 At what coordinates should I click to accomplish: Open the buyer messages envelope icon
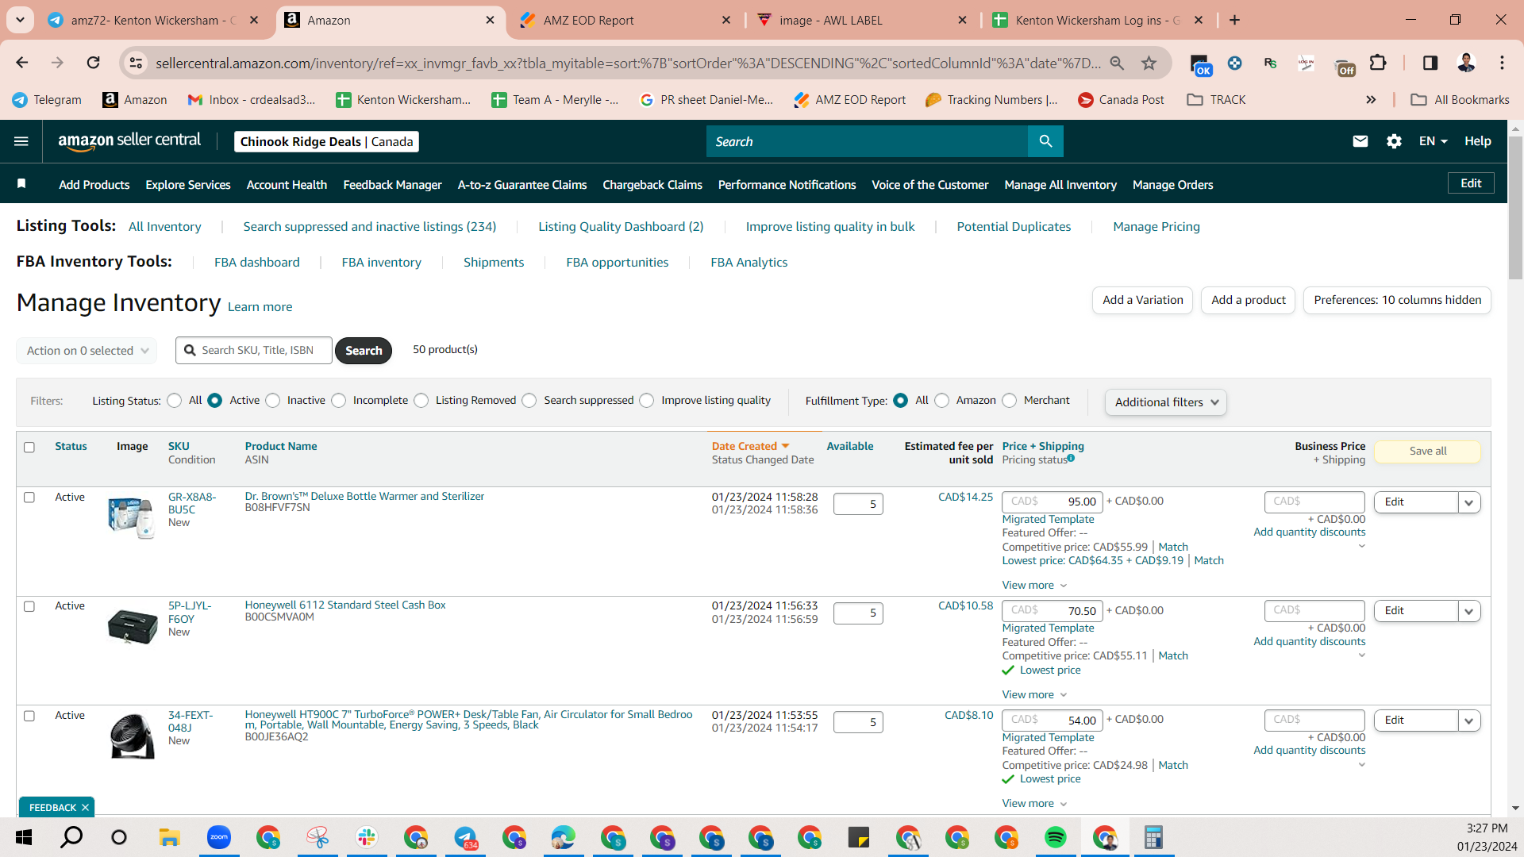[1360, 141]
